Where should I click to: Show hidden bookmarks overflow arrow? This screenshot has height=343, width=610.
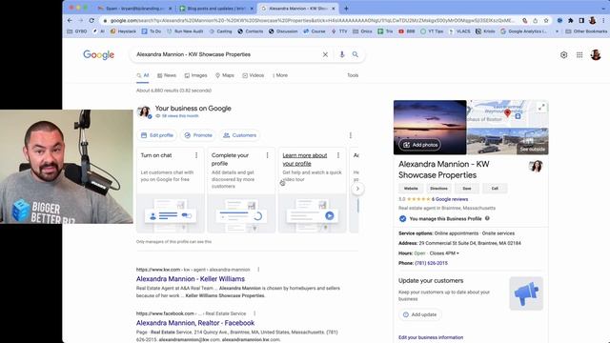coord(557,31)
